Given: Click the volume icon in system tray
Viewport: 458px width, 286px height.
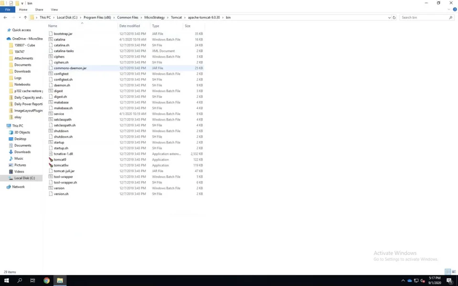Looking at the screenshot, I should pos(422,281).
